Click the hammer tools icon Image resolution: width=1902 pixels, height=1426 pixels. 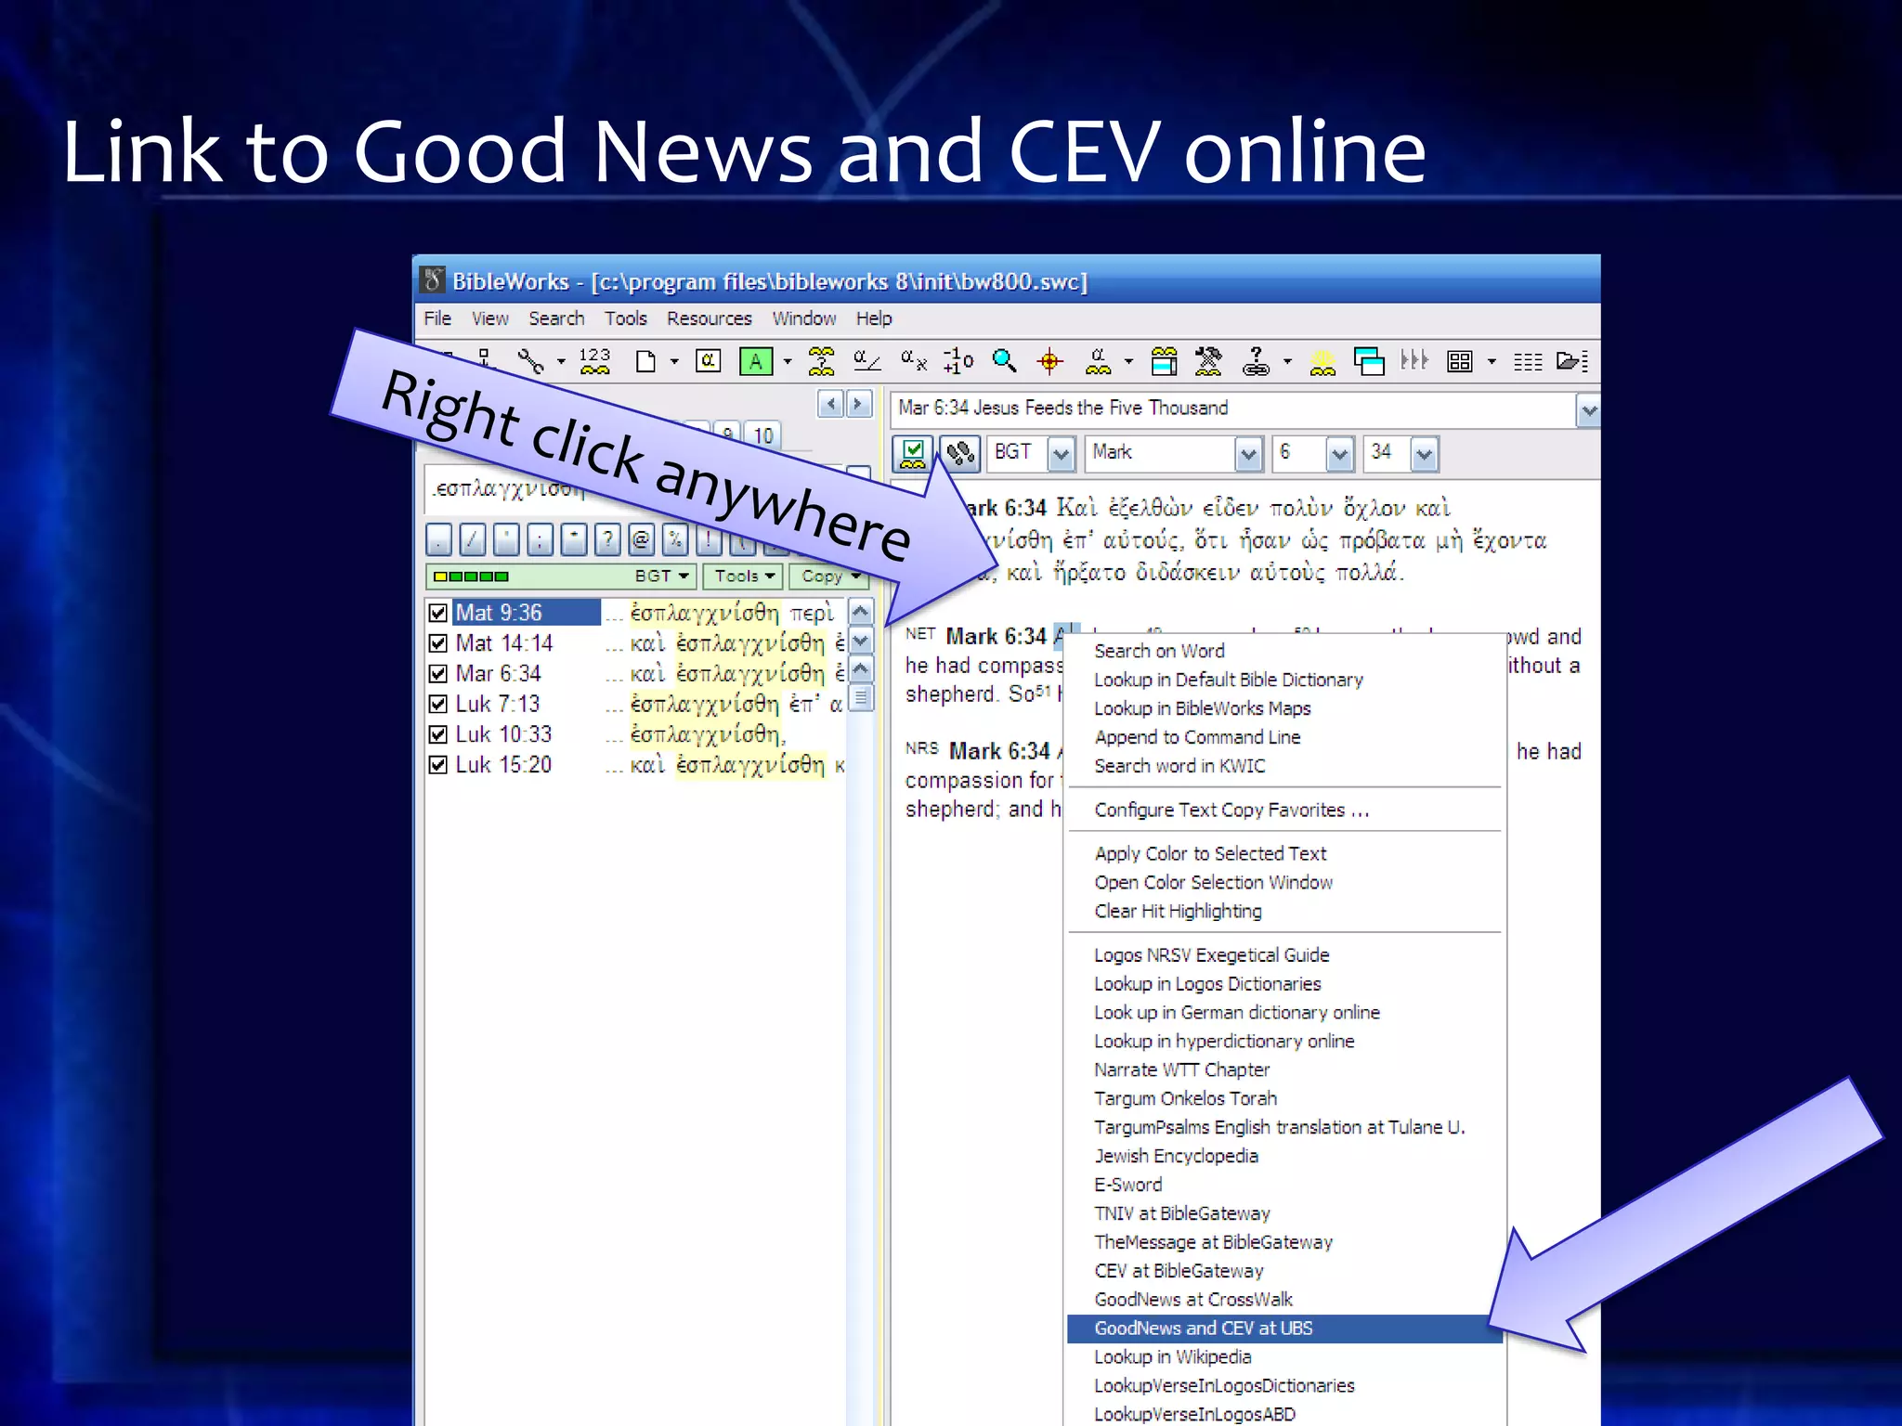click(x=1208, y=361)
